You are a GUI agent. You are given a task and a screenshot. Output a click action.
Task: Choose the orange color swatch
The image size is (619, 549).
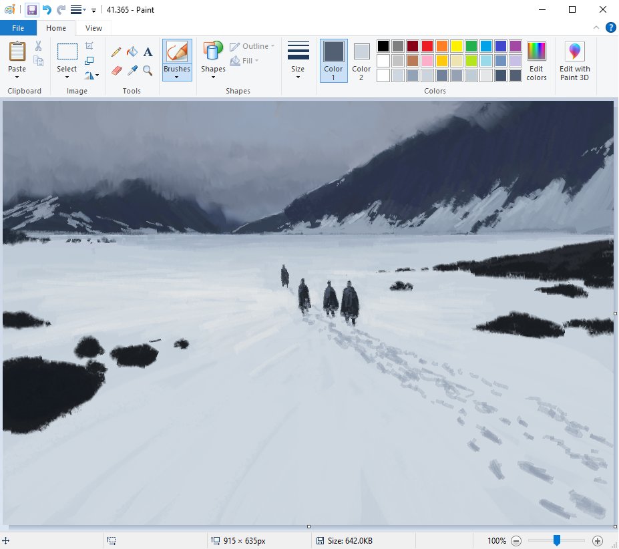pos(442,46)
